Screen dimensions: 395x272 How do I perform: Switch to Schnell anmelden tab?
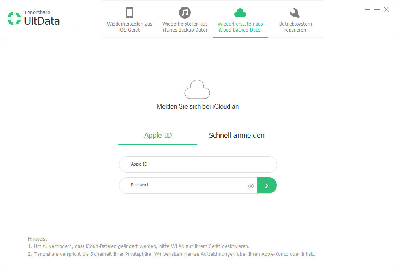pyautogui.click(x=237, y=136)
